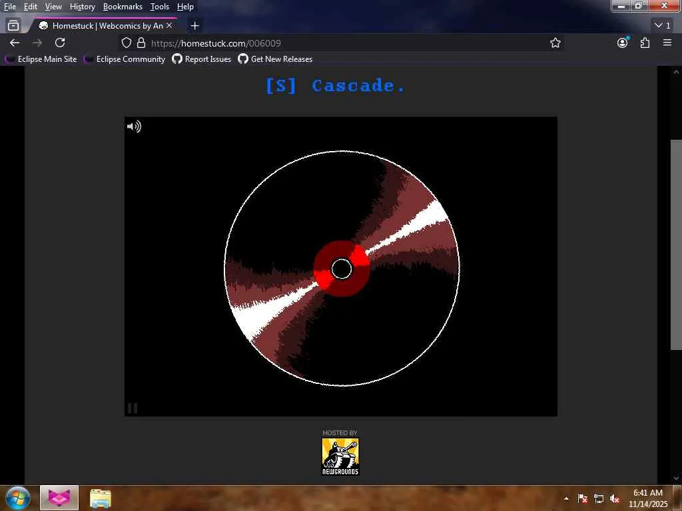Image resolution: width=682 pixels, height=511 pixels.
Task: Click the HOSTED BY label
Action: (x=340, y=432)
